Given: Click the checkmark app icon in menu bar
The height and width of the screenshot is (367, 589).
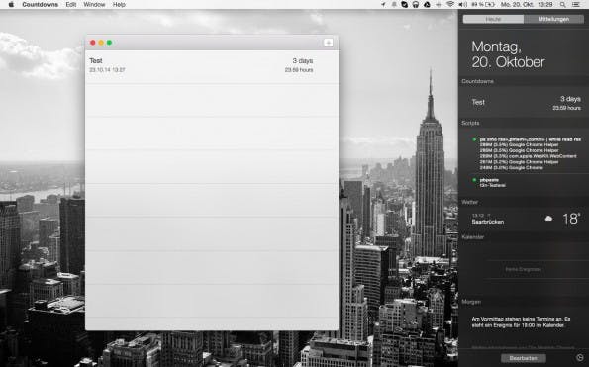Looking at the screenshot, I should (x=405, y=5).
